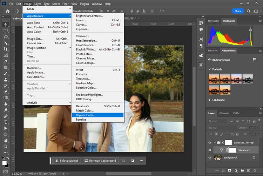Choose Image Size... menu item
Viewport: 263px width, 176px height.
coord(47,39)
